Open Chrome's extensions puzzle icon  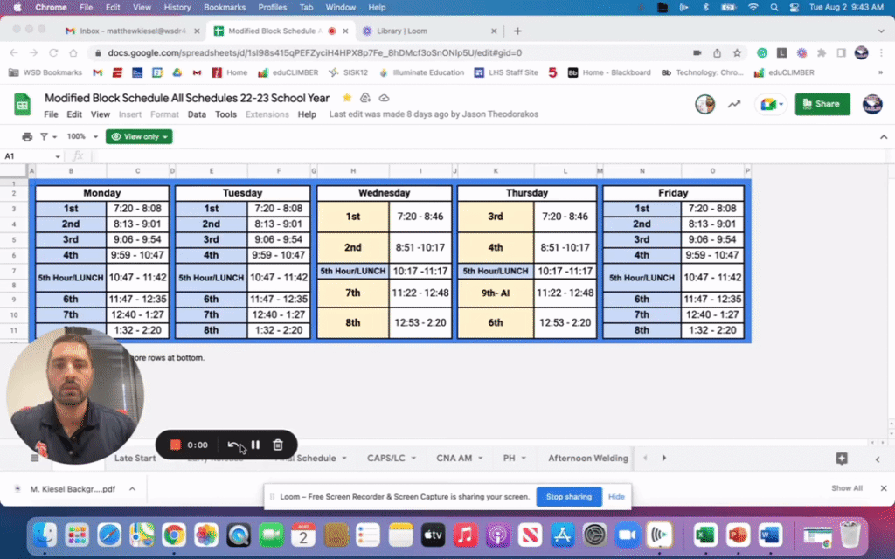click(822, 52)
